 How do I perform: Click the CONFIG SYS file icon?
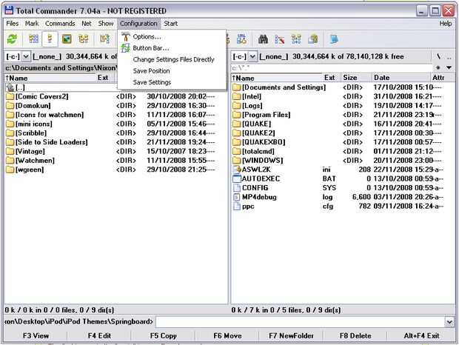pos(236,188)
